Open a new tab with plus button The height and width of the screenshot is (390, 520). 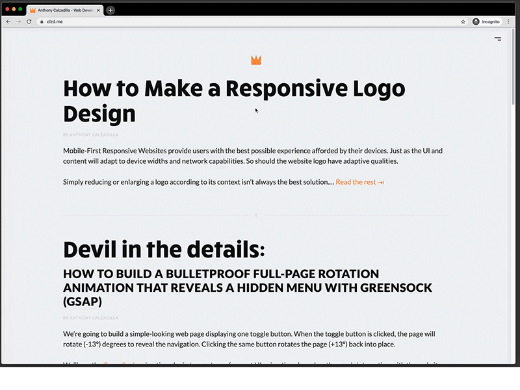(110, 10)
